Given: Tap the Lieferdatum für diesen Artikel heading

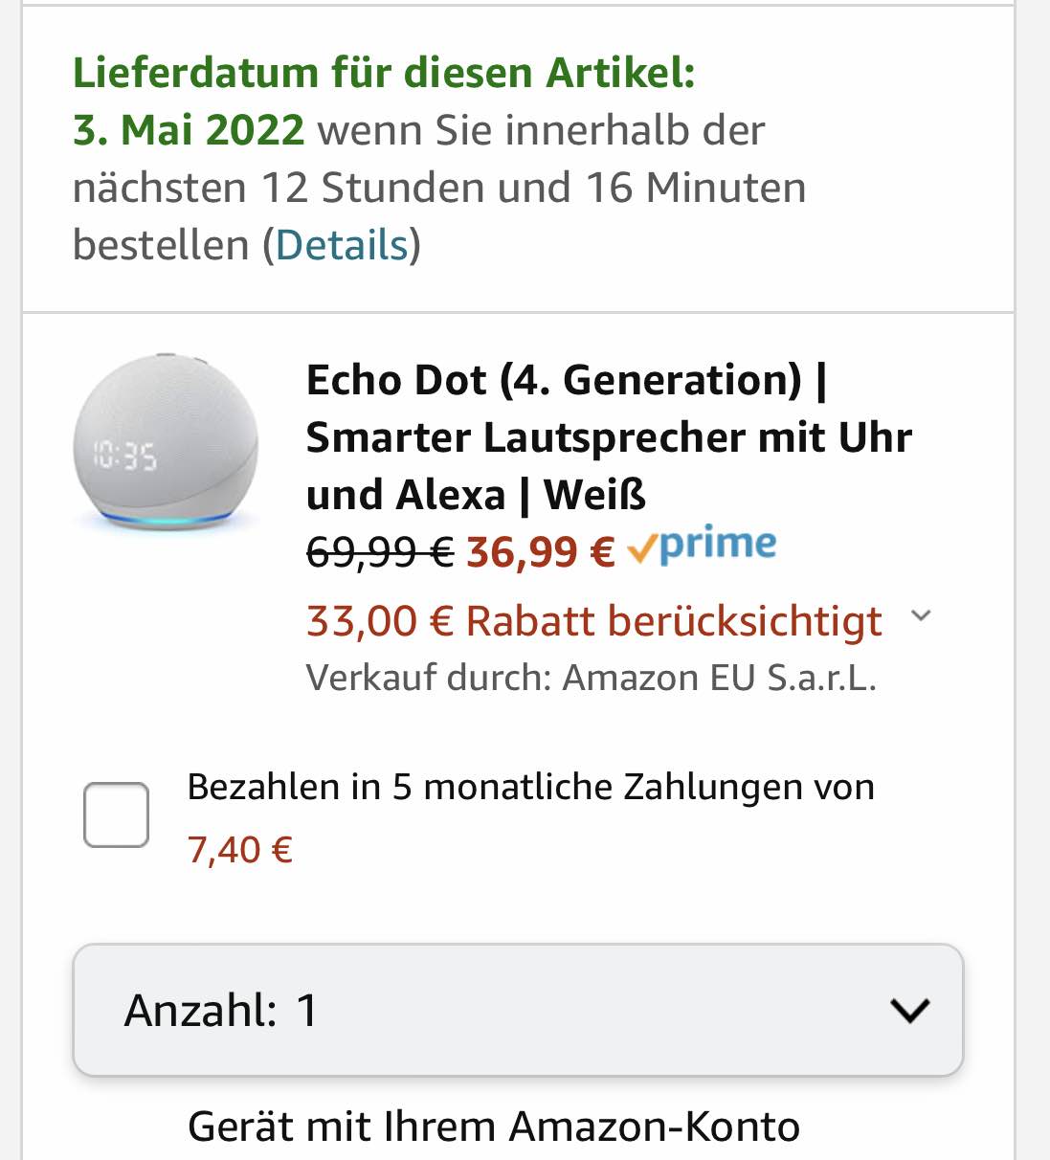Looking at the screenshot, I should [384, 73].
